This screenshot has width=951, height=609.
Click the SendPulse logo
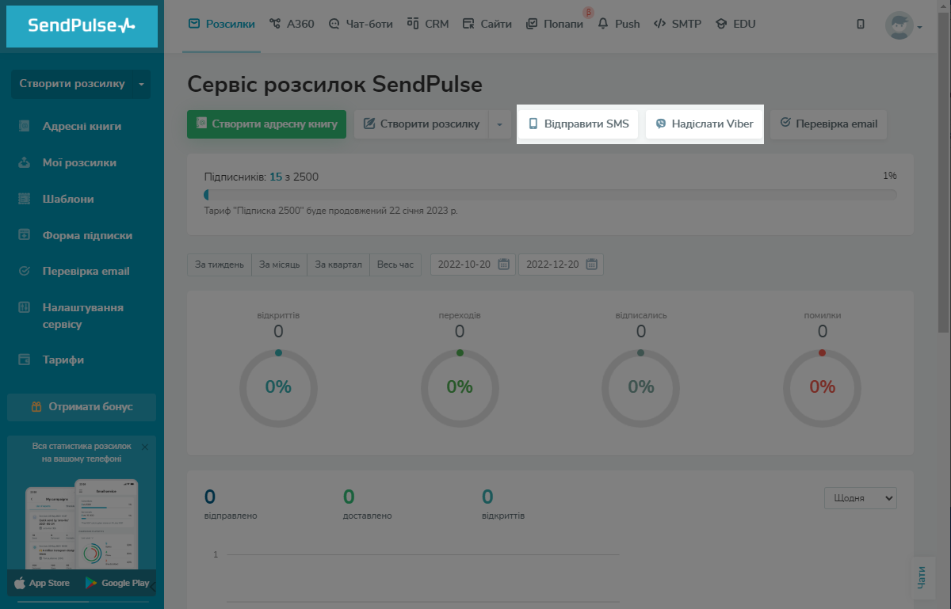[x=82, y=26]
